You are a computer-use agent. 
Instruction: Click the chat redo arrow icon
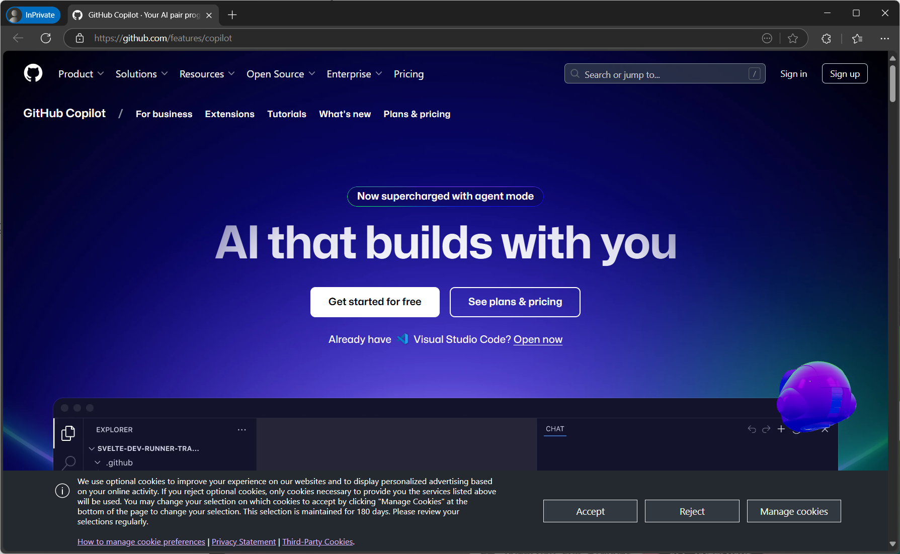766,429
